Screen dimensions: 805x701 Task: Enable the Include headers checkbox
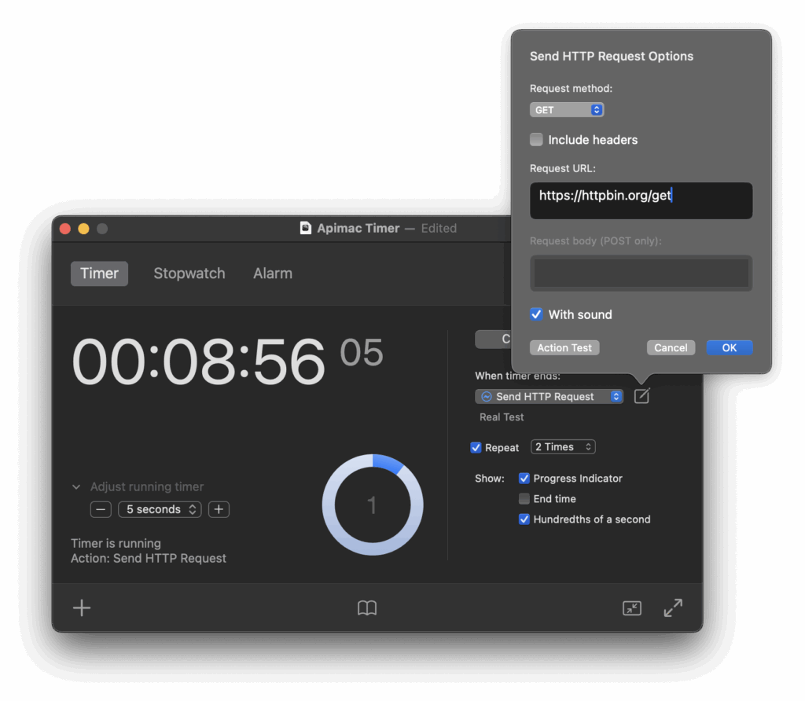[537, 140]
